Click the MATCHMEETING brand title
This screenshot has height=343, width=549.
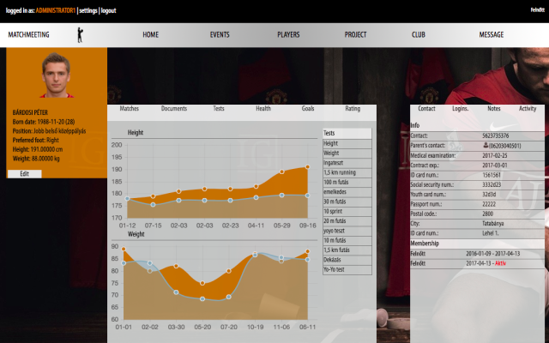[x=28, y=35]
